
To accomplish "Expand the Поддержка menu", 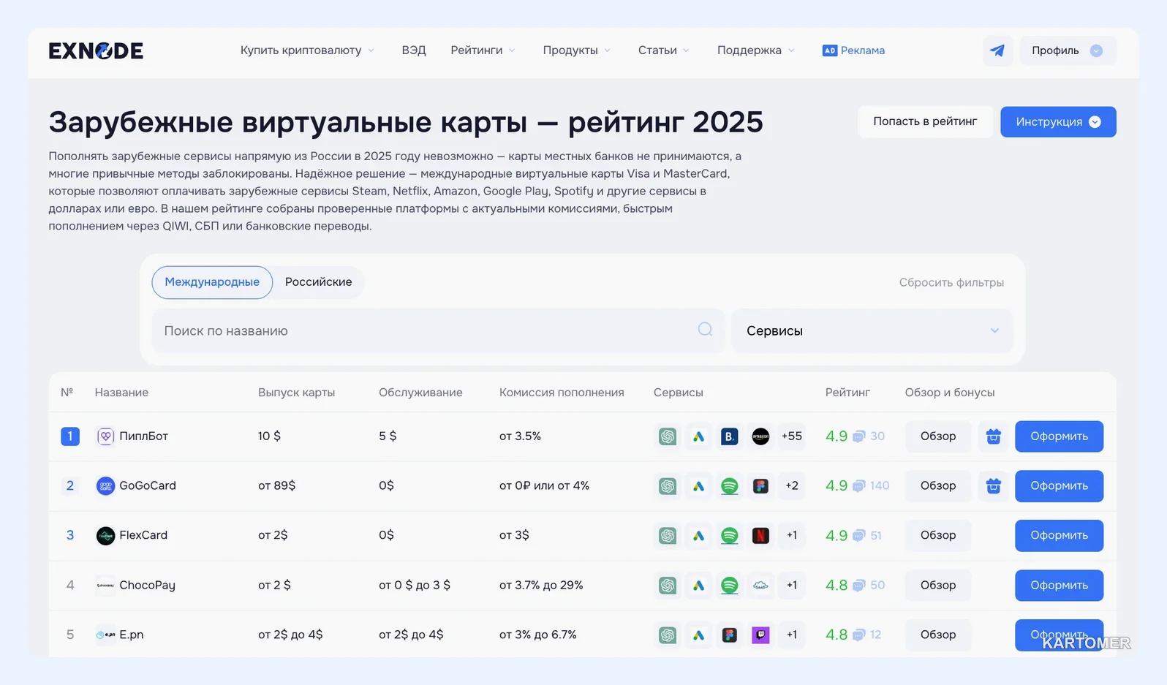I will tap(755, 50).
